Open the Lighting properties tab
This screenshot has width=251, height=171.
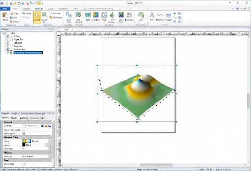(x=24, y=118)
